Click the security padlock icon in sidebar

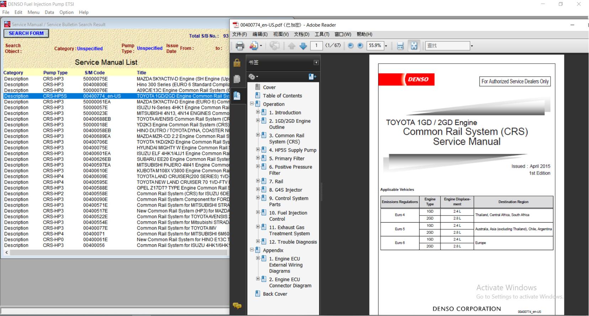pos(237,63)
